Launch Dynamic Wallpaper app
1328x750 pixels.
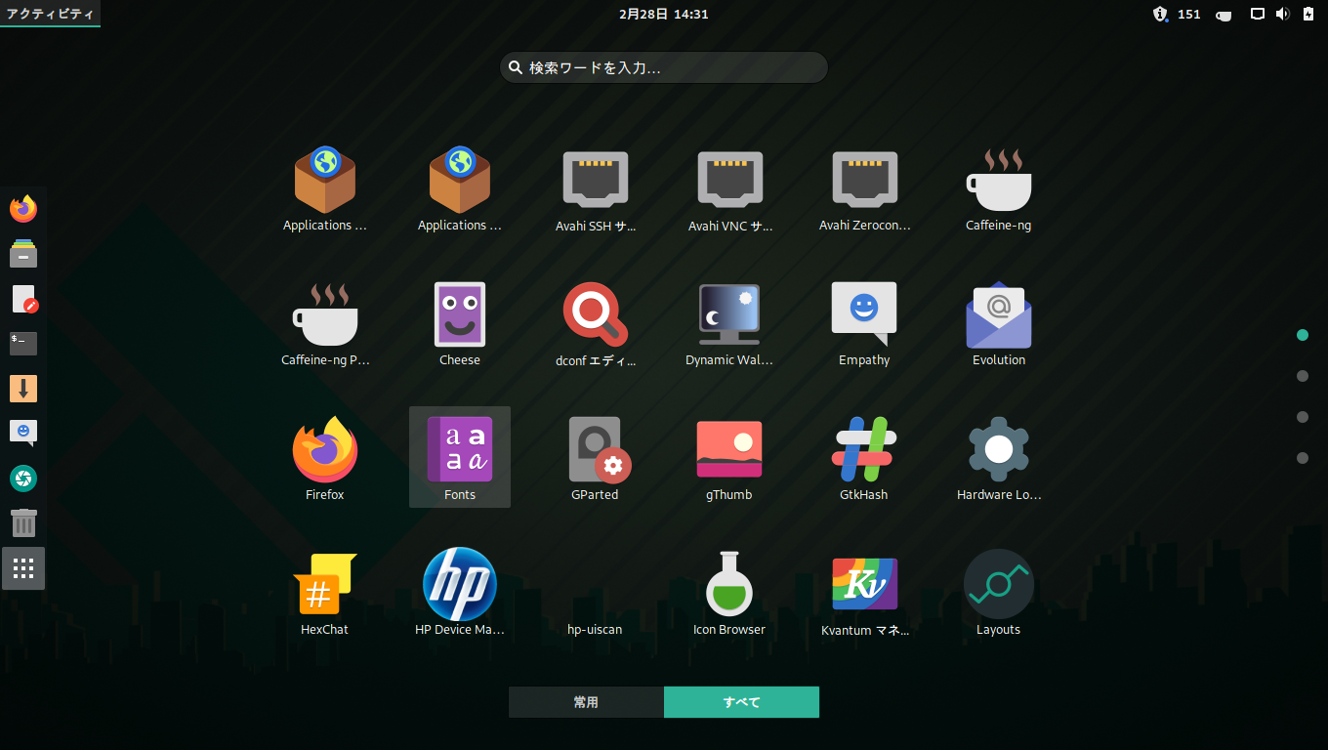[x=729, y=324]
